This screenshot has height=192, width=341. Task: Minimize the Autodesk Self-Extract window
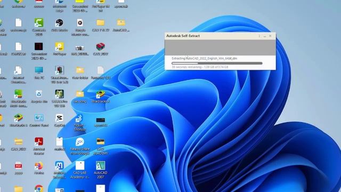265,36
